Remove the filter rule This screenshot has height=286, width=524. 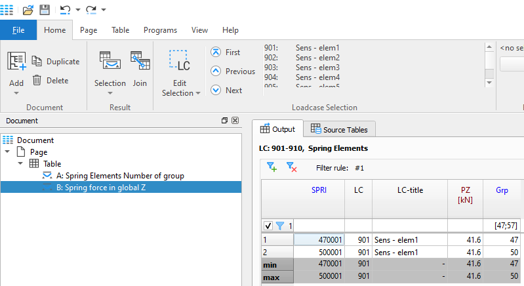pyautogui.click(x=291, y=167)
